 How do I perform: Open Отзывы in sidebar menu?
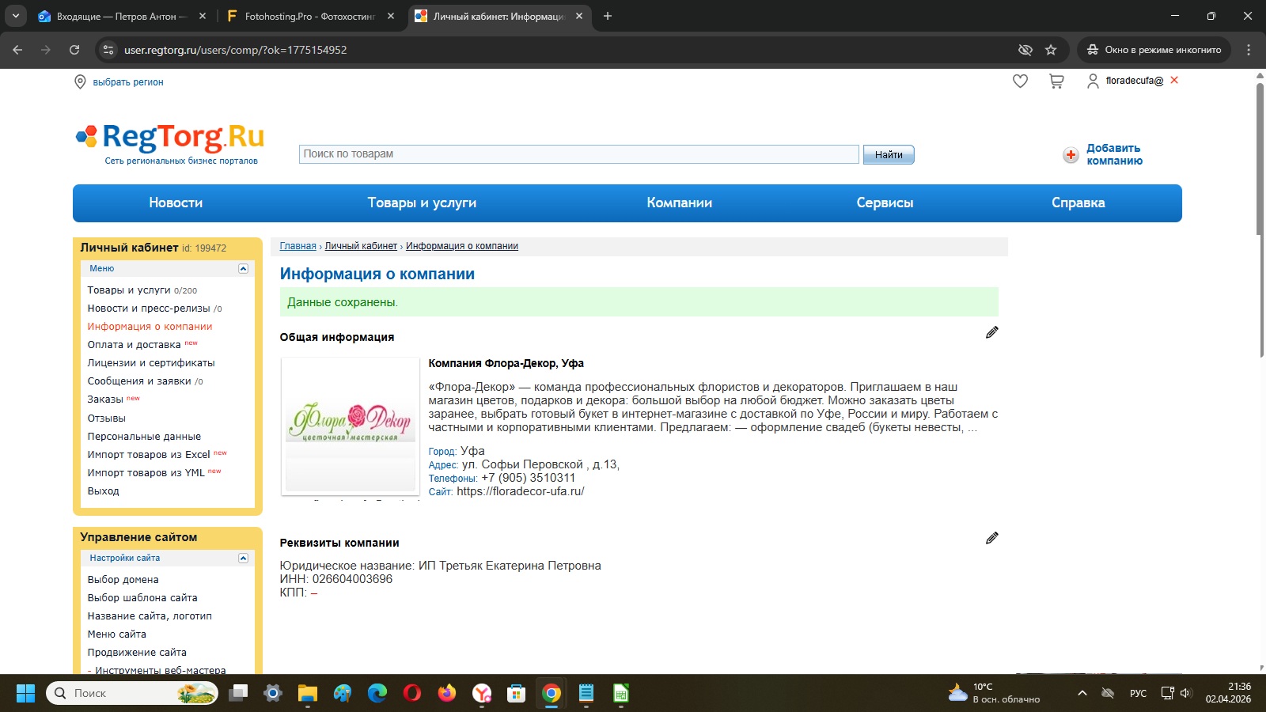coord(107,418)
